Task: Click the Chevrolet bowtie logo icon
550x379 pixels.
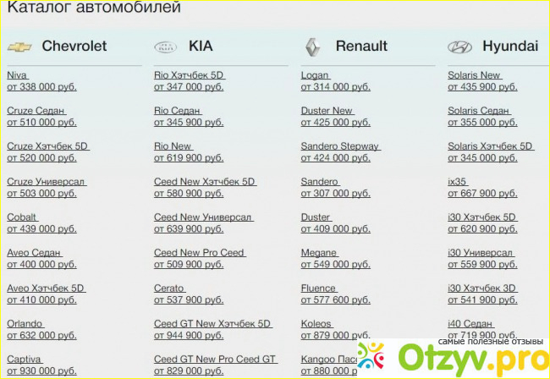Action: [x=19, y=47]
